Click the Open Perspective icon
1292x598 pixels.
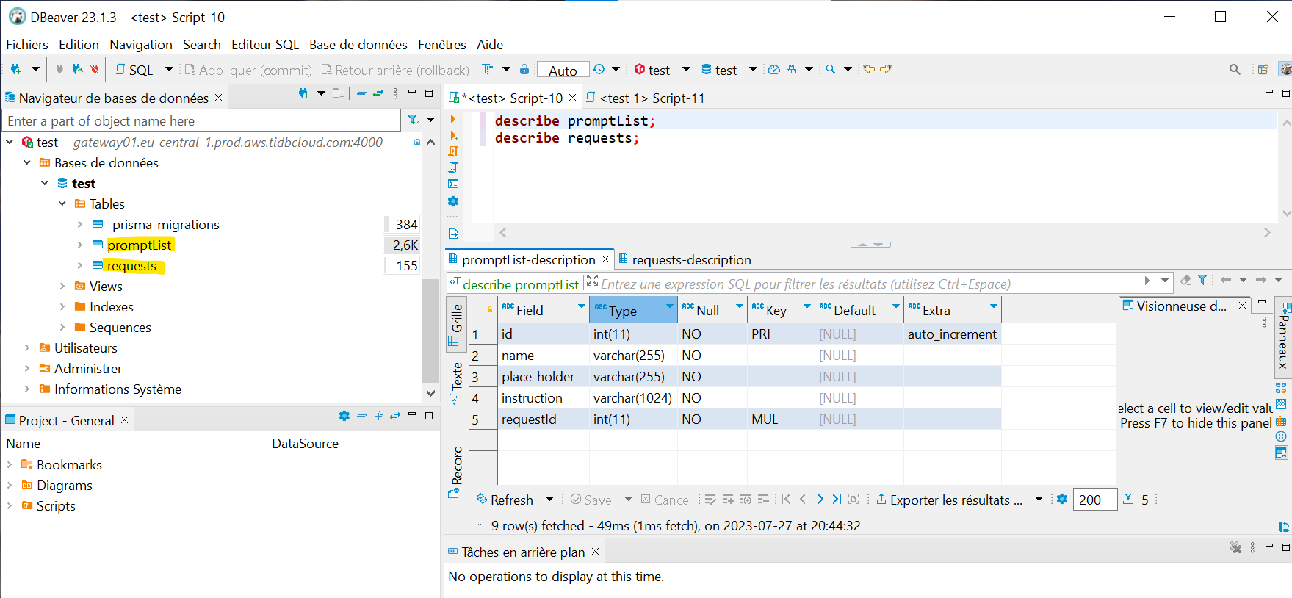pos(1263,69)
